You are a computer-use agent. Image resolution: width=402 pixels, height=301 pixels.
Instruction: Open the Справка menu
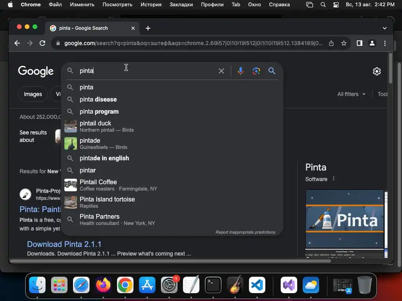(279, 5)
